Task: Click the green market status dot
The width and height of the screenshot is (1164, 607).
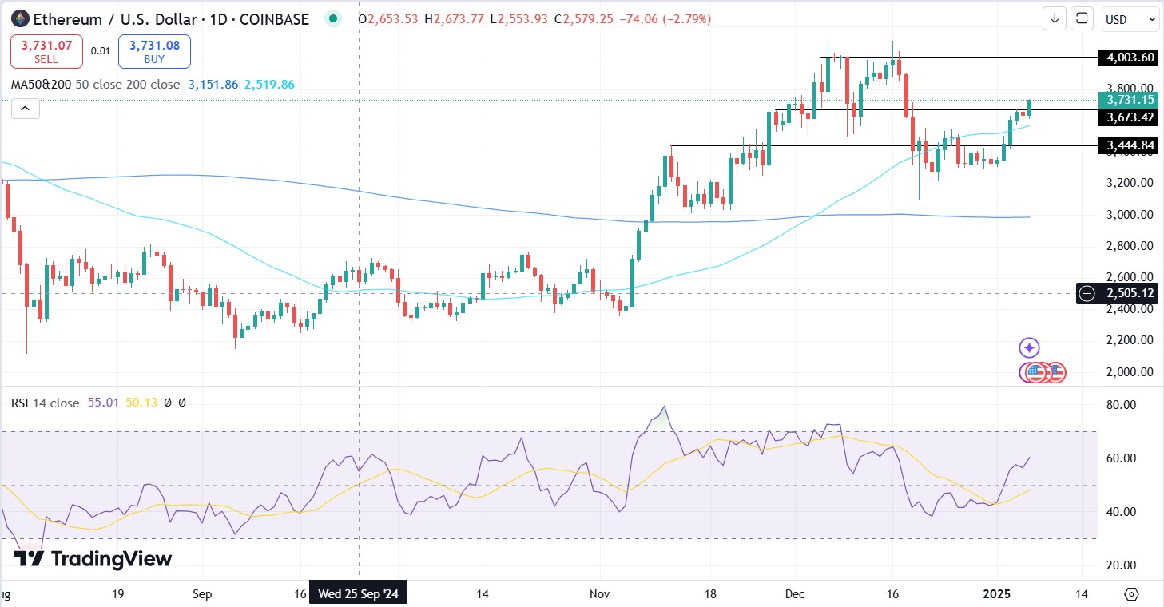Action: pyautogui.click(x=333, y=18)
